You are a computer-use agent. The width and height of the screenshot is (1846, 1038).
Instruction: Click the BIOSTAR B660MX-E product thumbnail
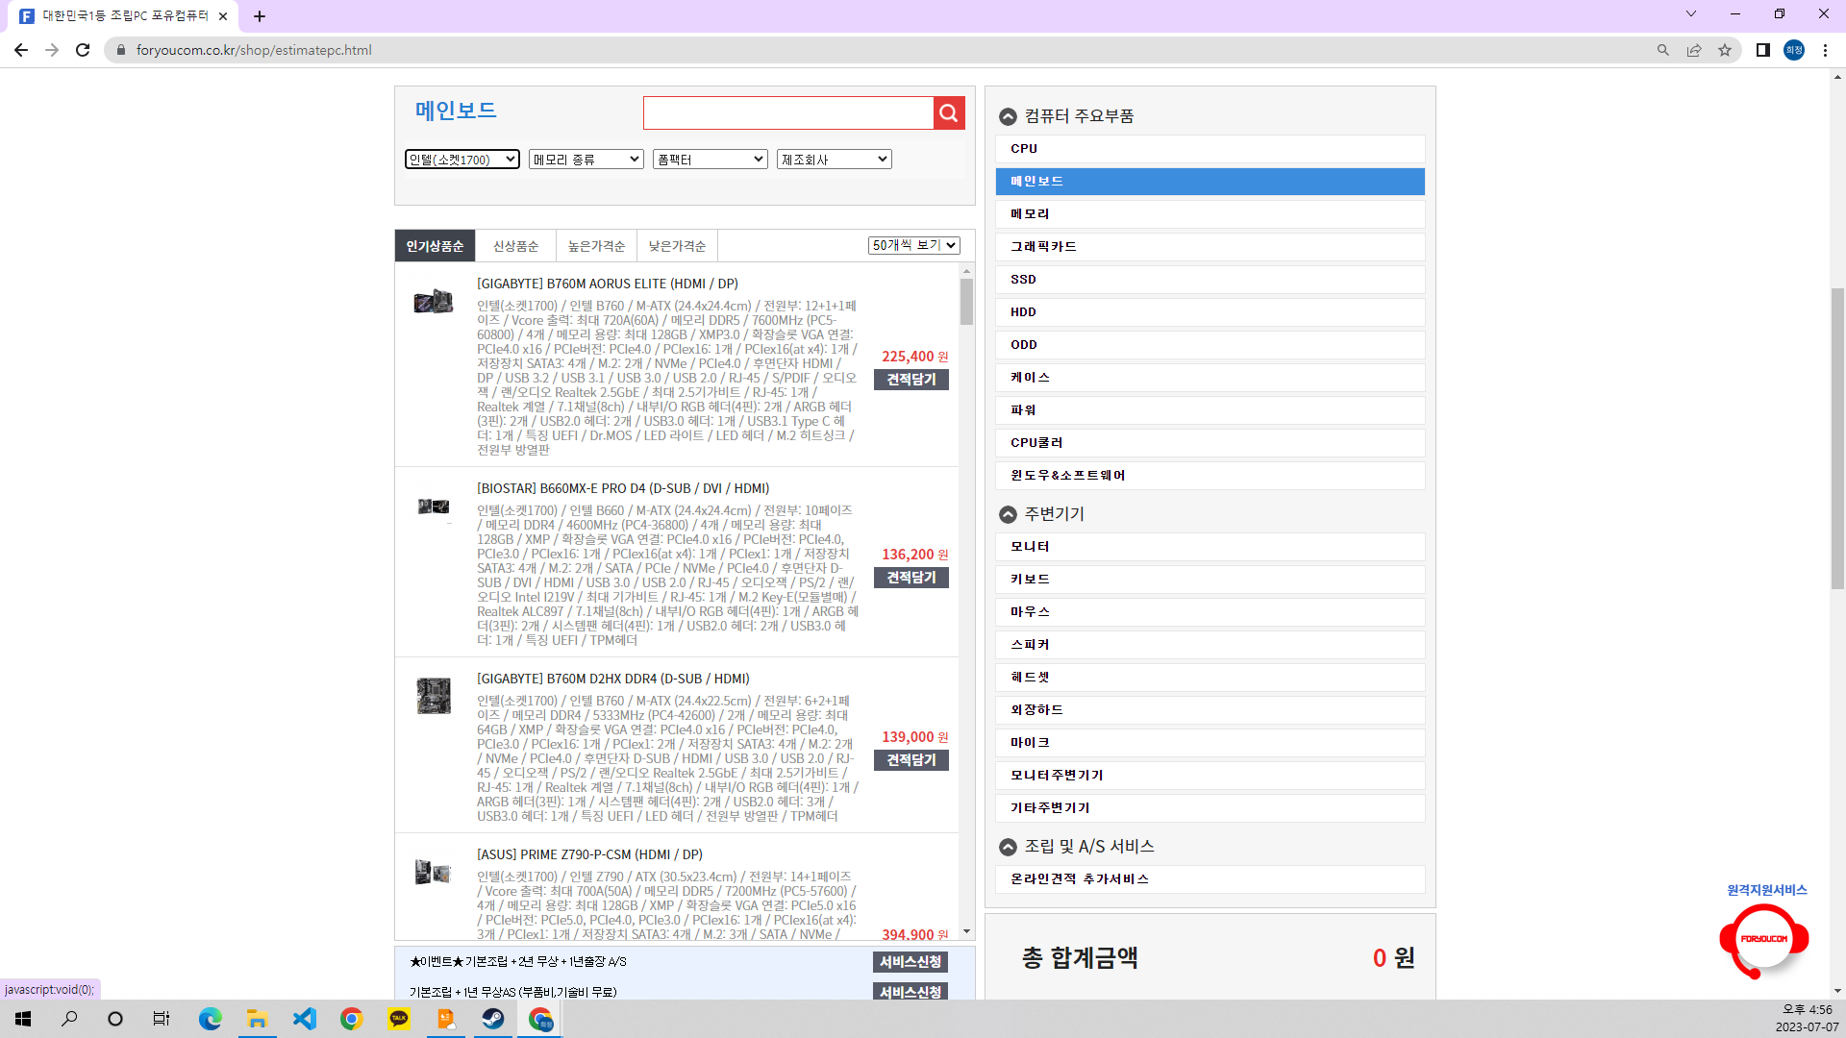coord(434,507)
